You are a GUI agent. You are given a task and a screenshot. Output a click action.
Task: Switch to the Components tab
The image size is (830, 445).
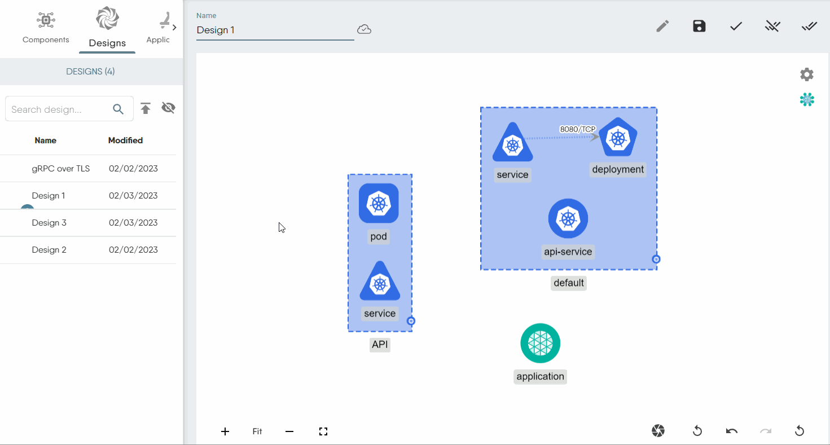(x=46, y=27)
